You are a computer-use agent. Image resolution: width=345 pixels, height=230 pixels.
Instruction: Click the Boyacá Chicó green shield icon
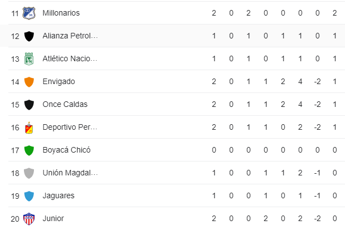(x=29, y=150)
